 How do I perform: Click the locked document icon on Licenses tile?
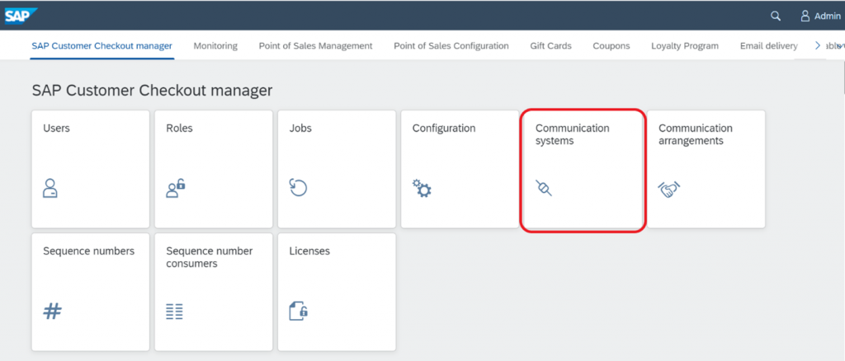299,311
